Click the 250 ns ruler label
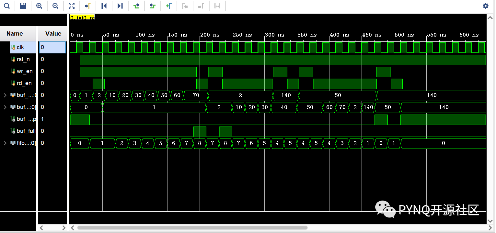 (x=242, y=35)
